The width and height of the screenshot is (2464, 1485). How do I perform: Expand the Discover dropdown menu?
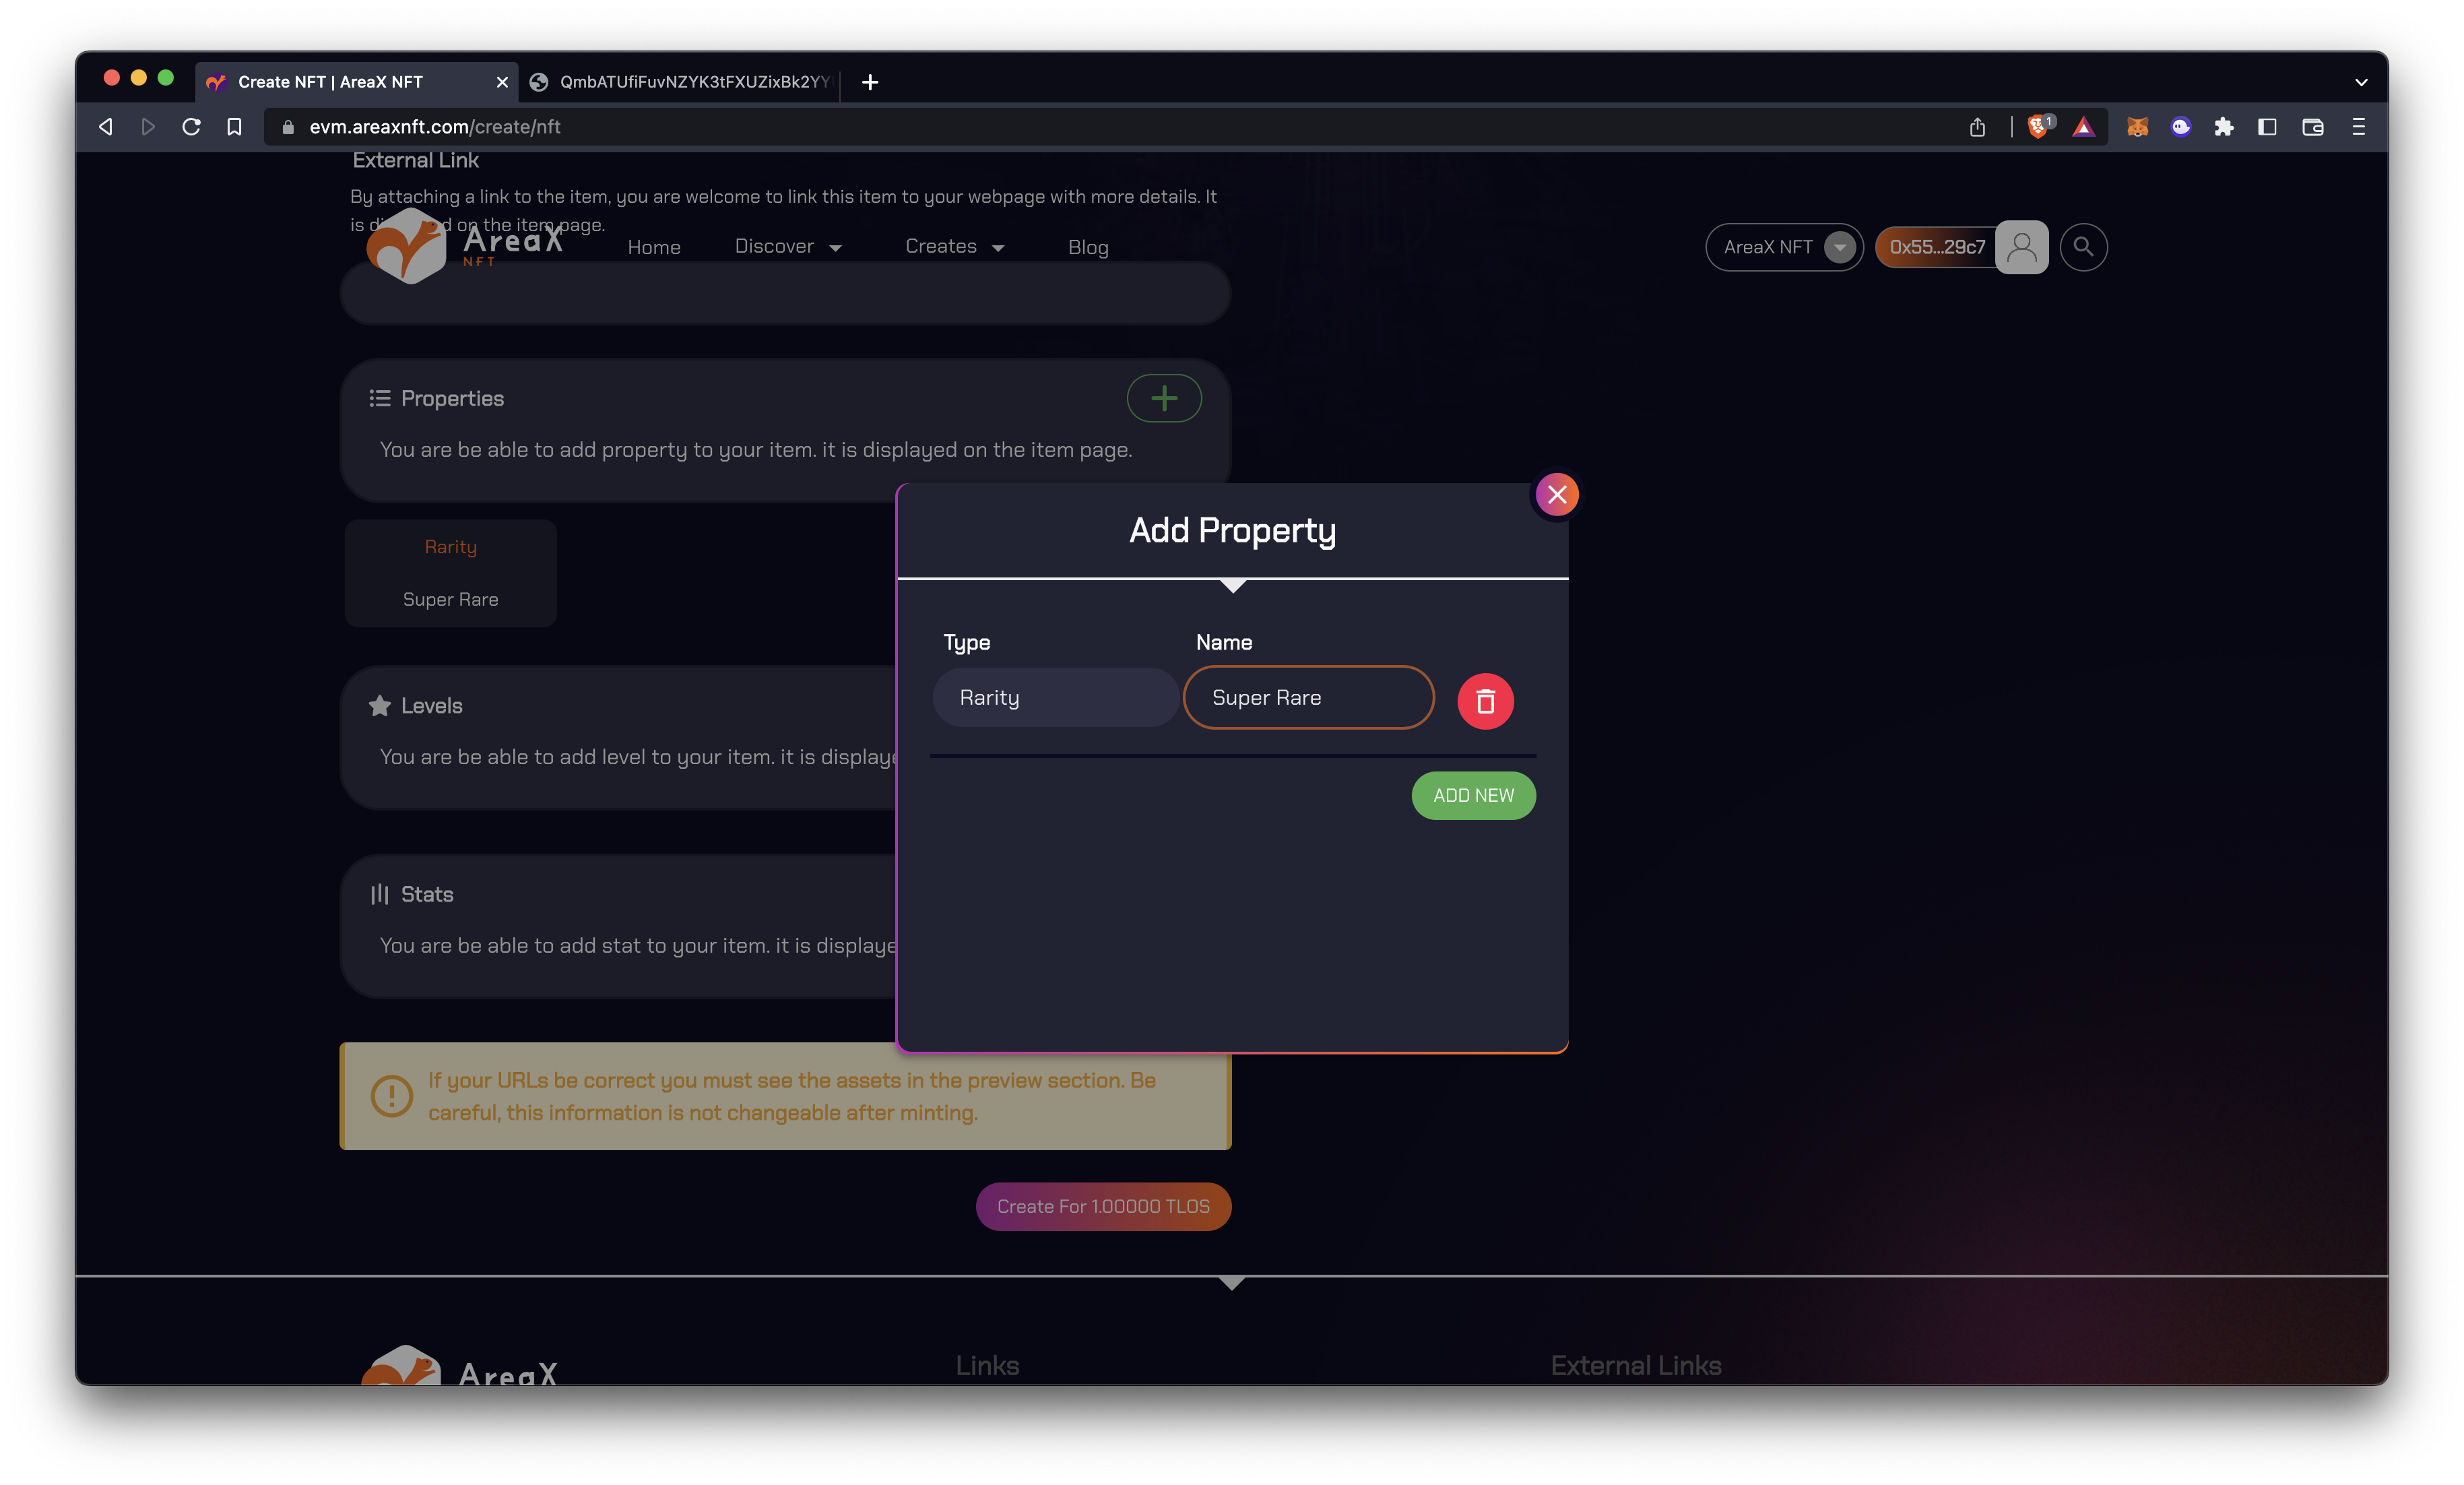788,246
